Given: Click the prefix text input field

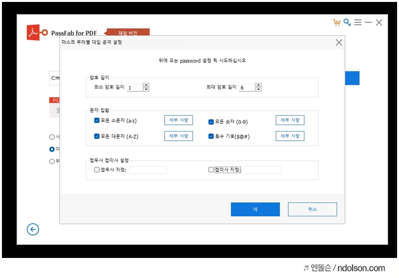Looking at the screenshot, I should pos(148,170).
